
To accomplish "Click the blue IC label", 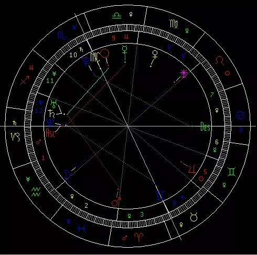I will point(160,195).
